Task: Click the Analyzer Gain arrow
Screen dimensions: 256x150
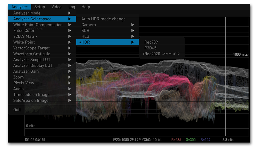Action: pyautogui.click(x=70, y=71)
